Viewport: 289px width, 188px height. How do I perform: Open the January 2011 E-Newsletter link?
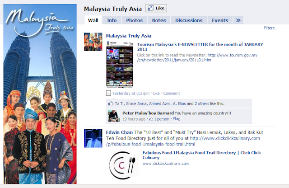click(x=200, y=47)
